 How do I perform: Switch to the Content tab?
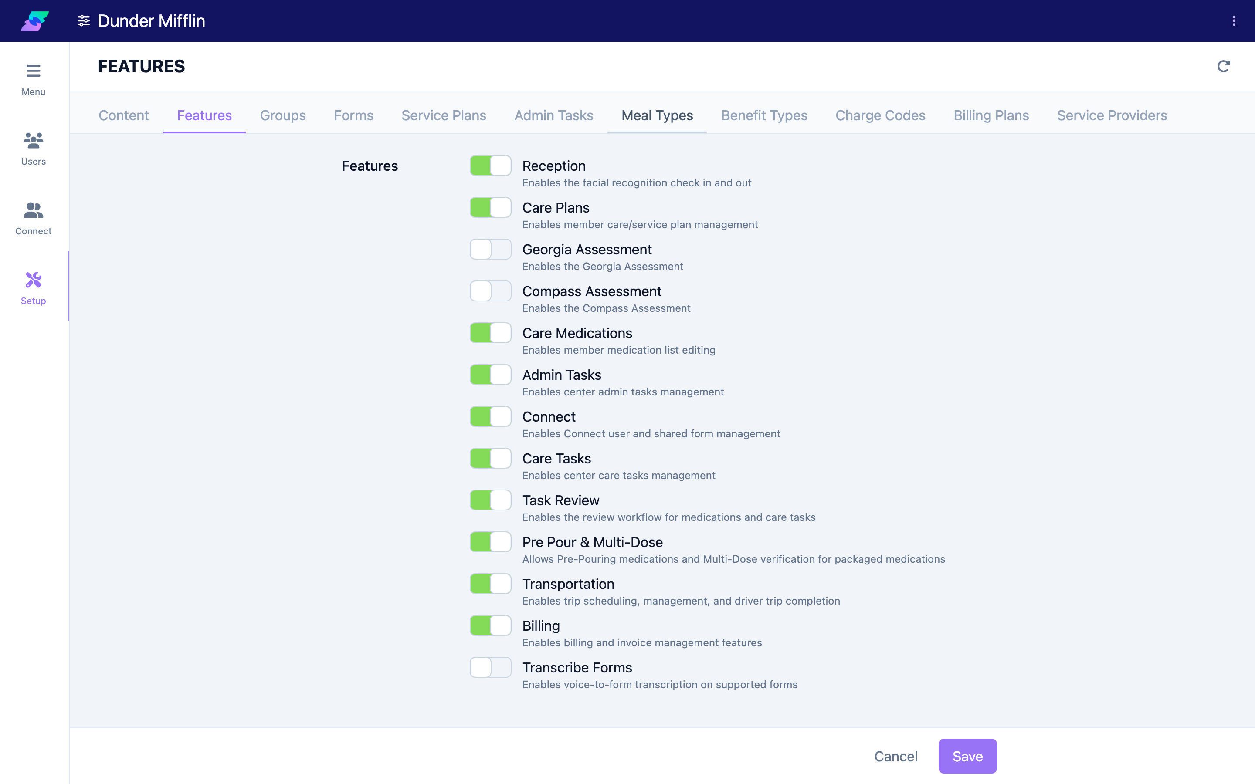123,115
